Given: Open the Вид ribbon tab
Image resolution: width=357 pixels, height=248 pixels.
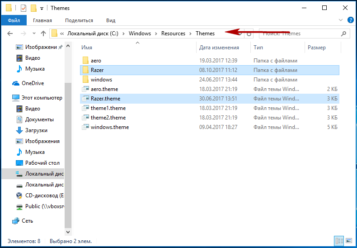Looking at the screenshot, I should tap(111, 20).
